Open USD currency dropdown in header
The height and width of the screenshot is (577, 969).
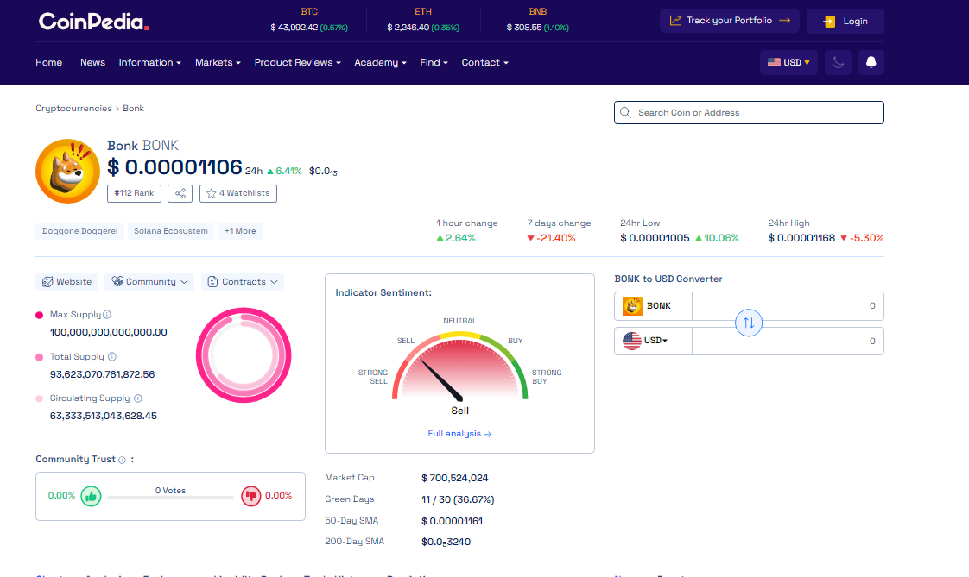pyautogui.click(x=788, y=62)
